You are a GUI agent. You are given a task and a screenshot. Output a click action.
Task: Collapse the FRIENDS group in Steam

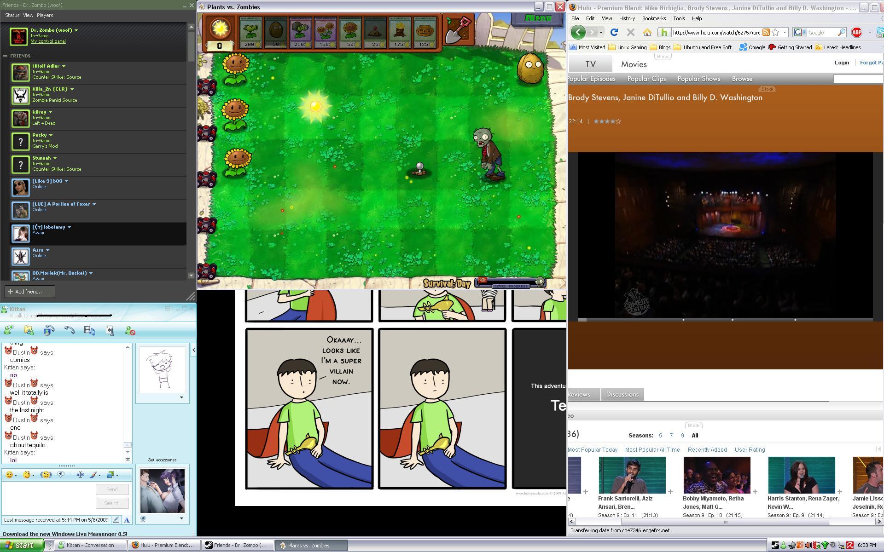(6, 56)
